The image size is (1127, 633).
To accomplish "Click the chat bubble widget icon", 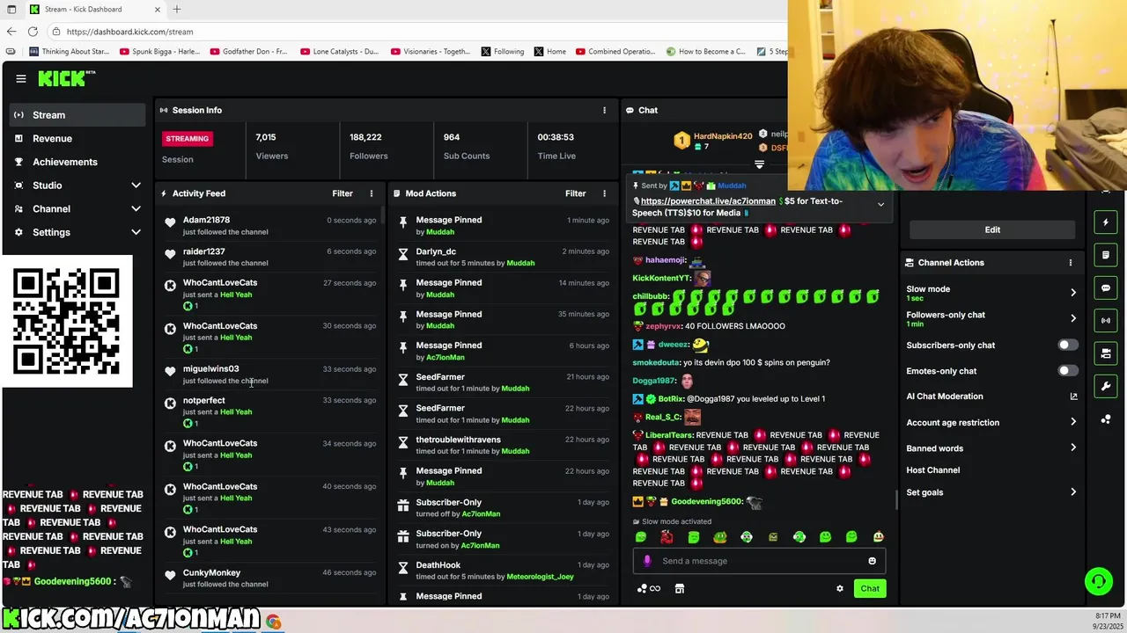I will coord(1106,287).
